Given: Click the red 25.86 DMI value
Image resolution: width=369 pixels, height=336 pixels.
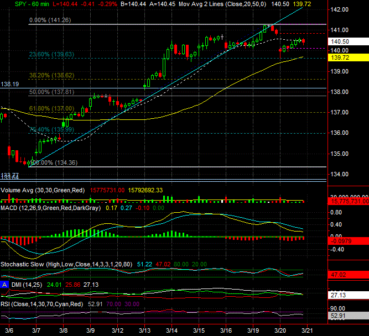Looking at the screenshot, I should 72,285.
